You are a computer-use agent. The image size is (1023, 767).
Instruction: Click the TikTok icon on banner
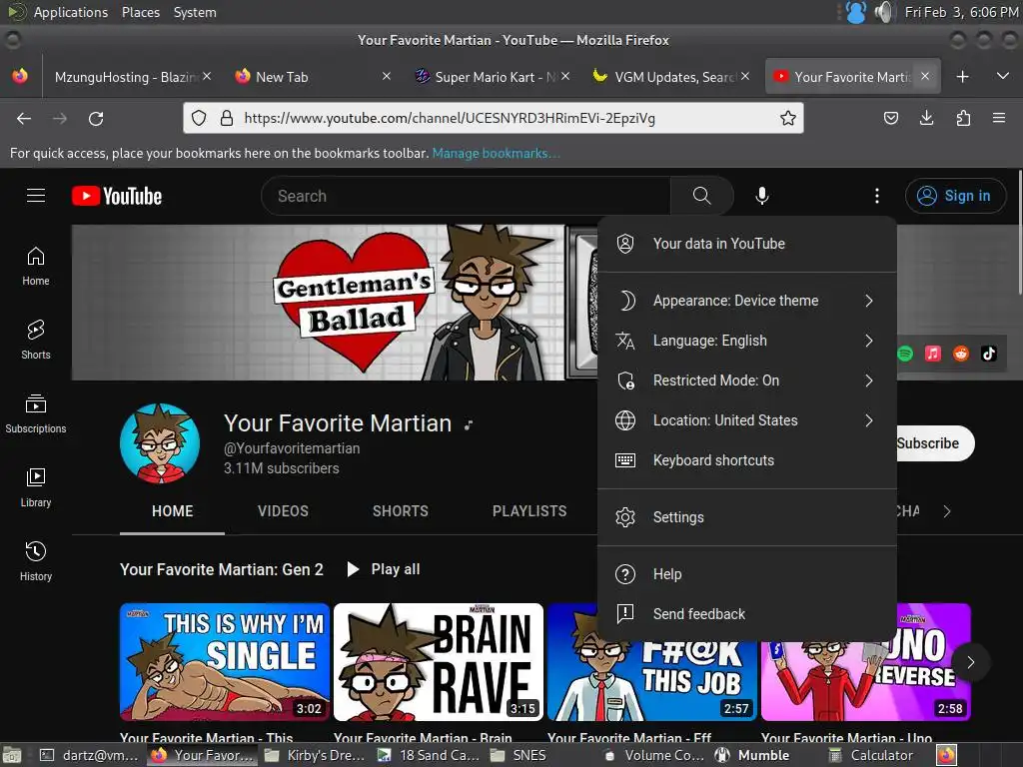pyautogui.click(x=989, y=354)
